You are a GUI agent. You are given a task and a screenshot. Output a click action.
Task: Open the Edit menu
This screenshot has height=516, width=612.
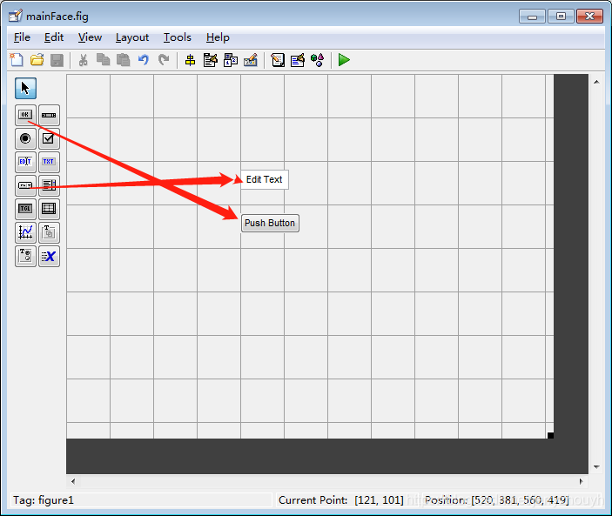pos(54,37)
